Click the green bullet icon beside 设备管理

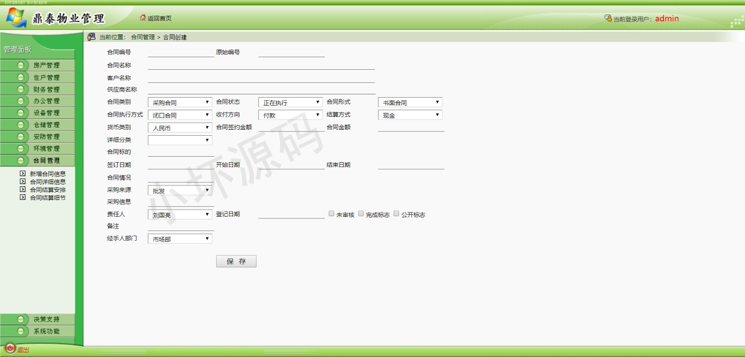pyautogui.click(x=20, y=112)
